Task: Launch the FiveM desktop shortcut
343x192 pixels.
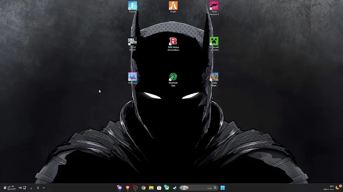Action: click(173, 7)
